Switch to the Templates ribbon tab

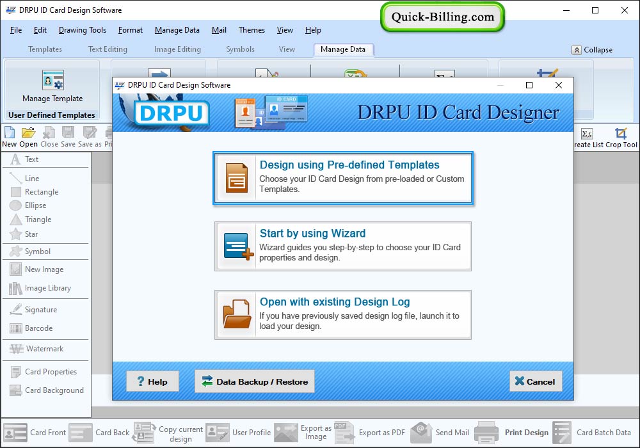click(x=45, y=49)
